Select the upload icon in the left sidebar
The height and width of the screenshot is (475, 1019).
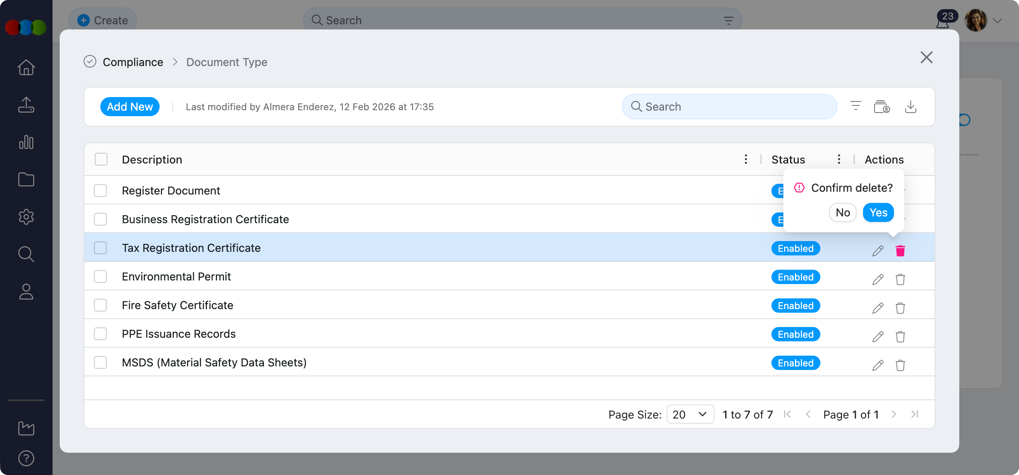26,105
